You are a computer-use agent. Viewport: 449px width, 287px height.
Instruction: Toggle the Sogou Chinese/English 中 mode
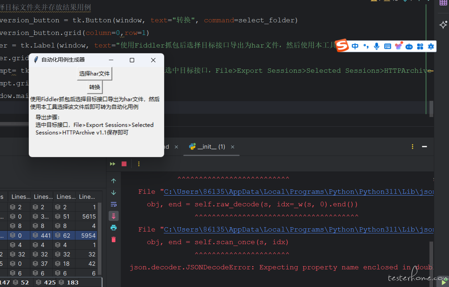355,46
